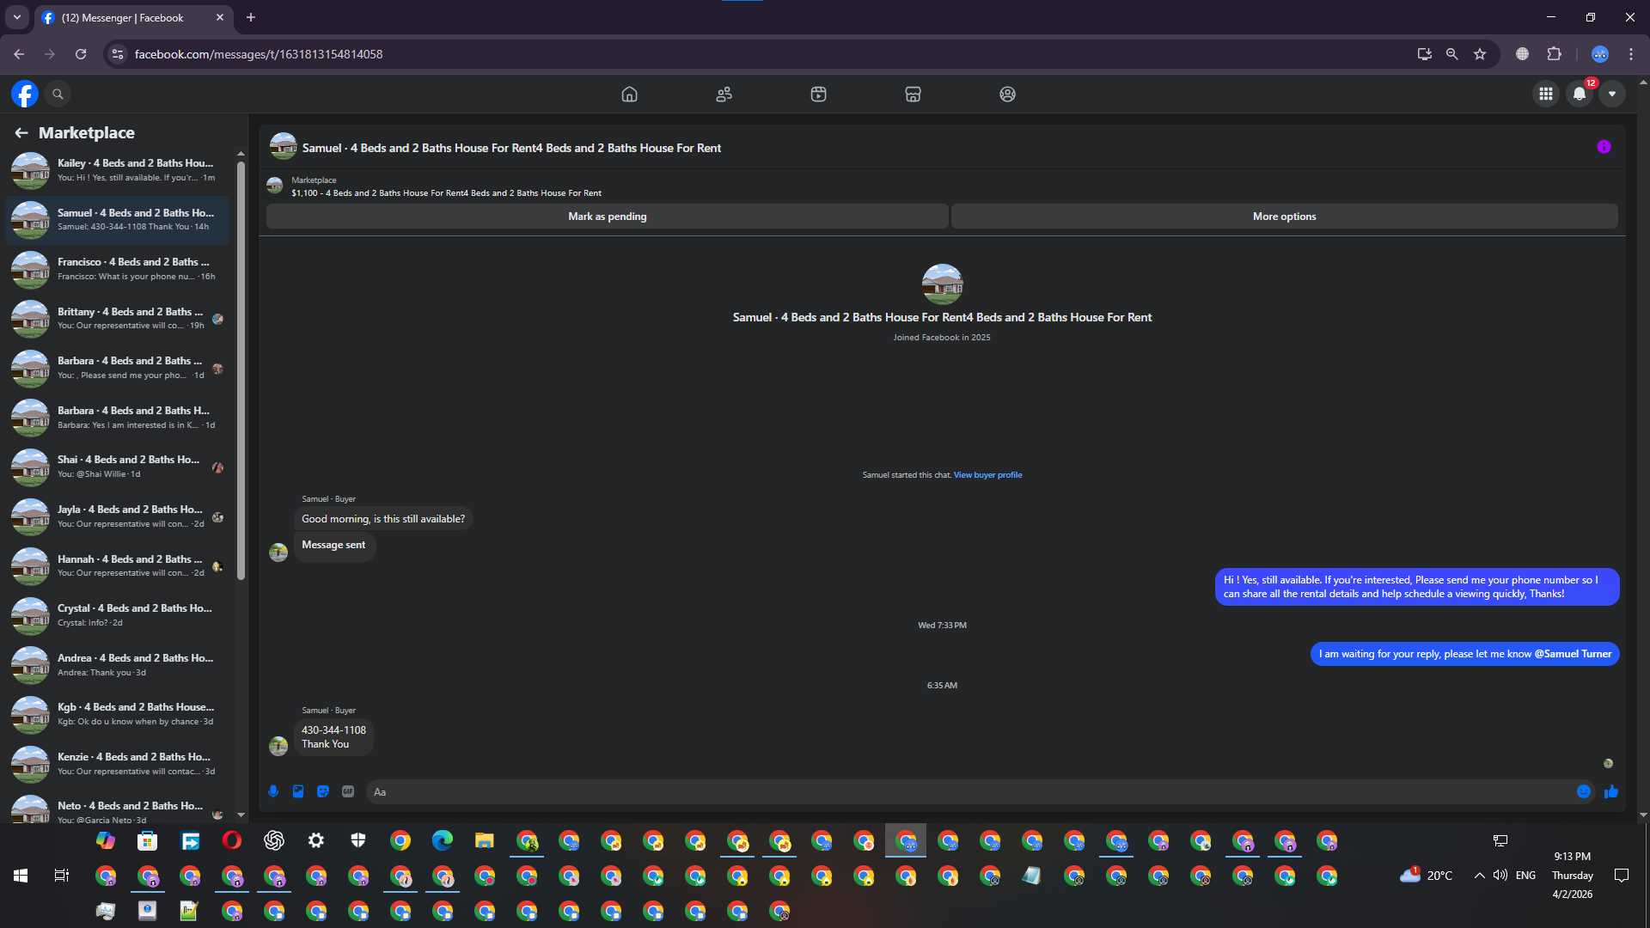Expand the tab search dropdown
Image resolution: width=1650 pixels, height=928 pixels.
coord(16,17)
